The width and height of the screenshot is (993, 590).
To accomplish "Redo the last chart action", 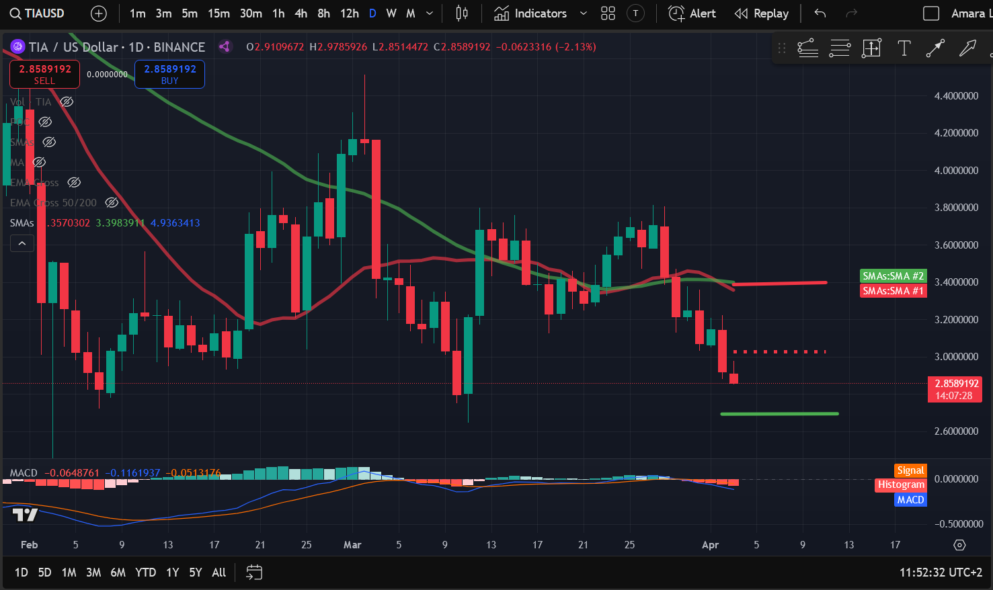I will coord(851,13).
